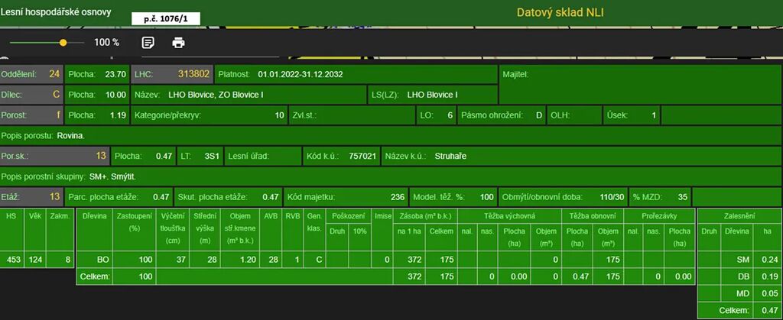The height and width of the screenshot is (320, 783).
Task: Click the Porost value f field
Action: click(x=57, y=115)
